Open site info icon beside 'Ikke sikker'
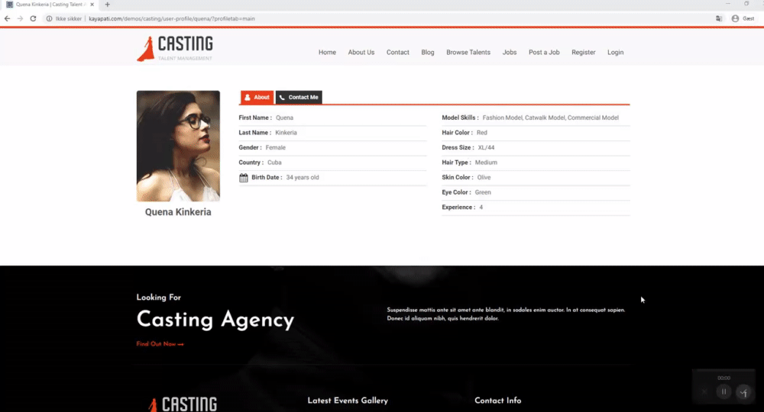The image size is (764, 412). [49, 18]
